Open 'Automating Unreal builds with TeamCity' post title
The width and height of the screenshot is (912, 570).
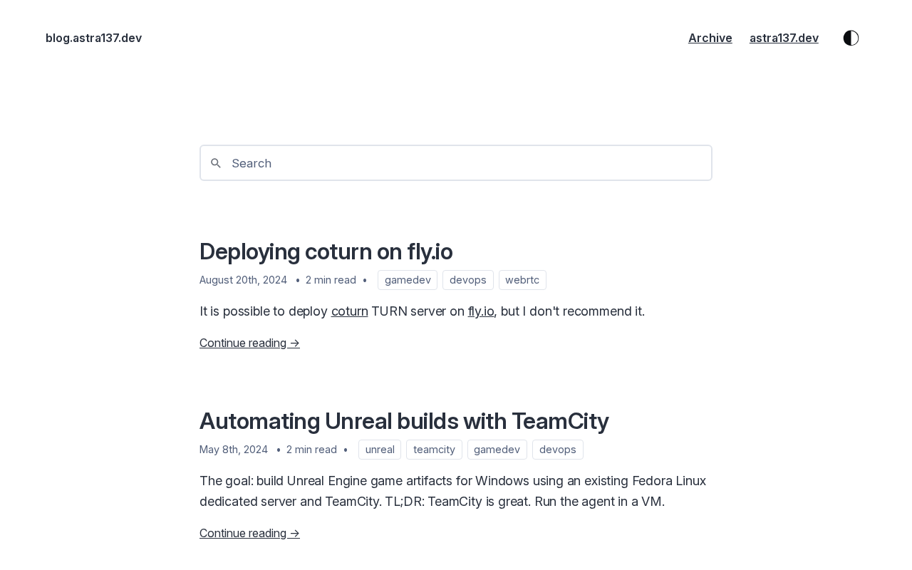click(x=403, y=421)
